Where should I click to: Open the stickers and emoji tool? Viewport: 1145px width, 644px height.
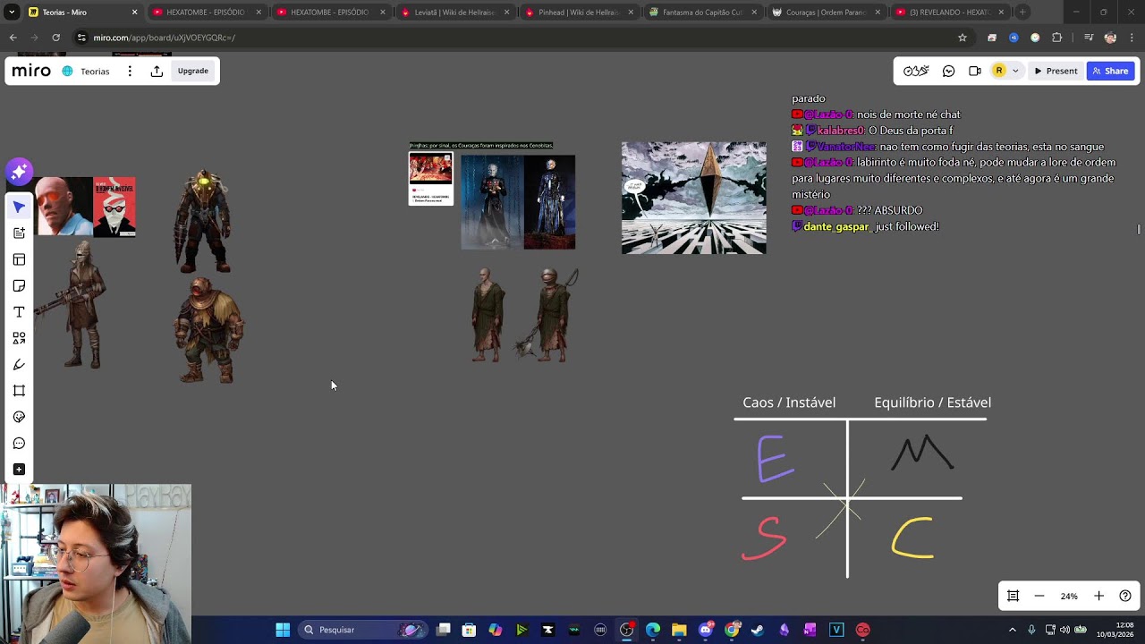19,417
